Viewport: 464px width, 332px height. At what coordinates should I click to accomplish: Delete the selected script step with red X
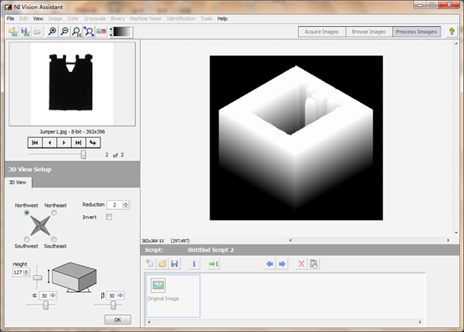click(x=302, y=263)
